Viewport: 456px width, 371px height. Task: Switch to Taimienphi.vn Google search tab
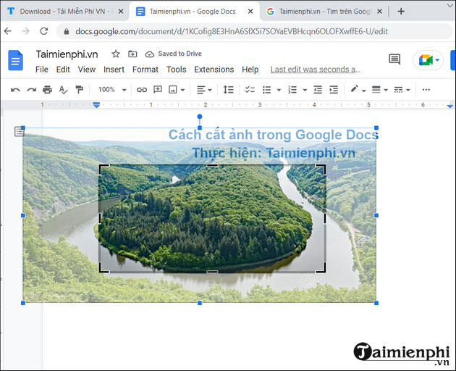coord(324,12)
